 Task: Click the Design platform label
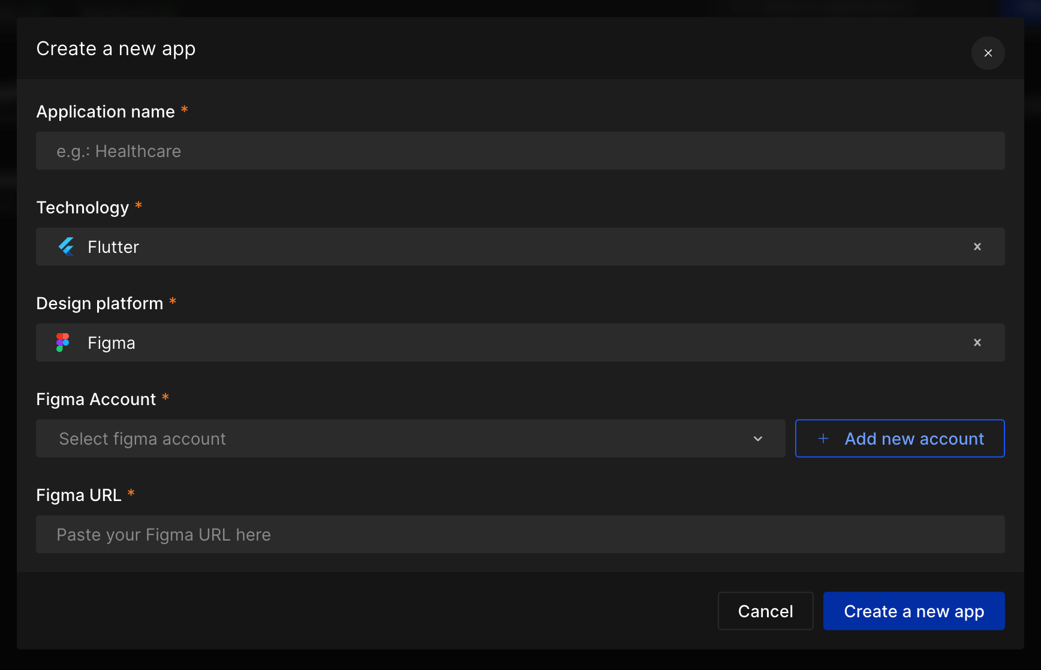pyautogui.click(x=100, y=303)
